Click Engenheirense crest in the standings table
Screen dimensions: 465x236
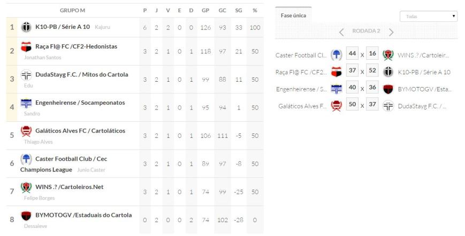point(26,103)
